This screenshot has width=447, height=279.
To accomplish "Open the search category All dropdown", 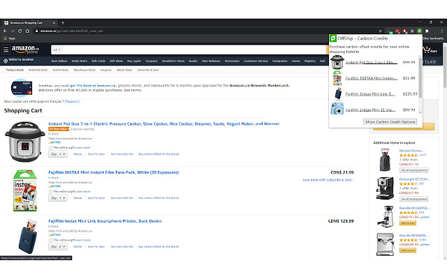I will coord(57,50).
